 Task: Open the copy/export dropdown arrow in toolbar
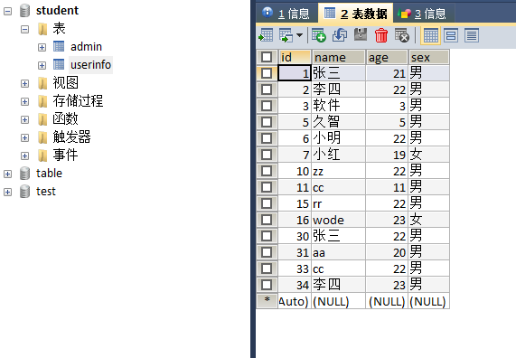coord(299,35)
